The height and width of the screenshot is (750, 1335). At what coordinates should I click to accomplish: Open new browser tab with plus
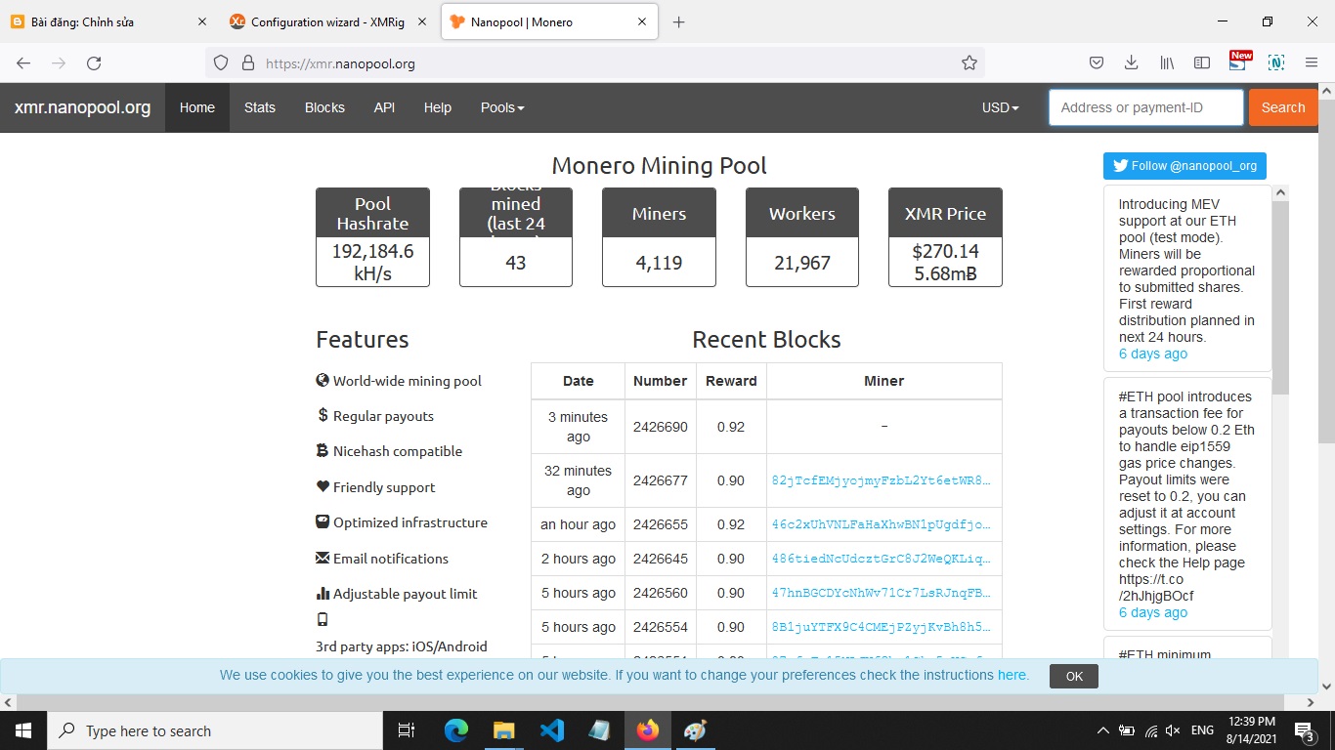pos(678,21)
